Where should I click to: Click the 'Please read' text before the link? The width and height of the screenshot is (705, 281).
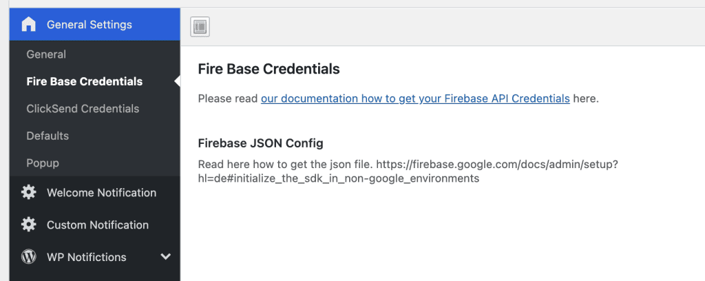(x=228, y=98)
